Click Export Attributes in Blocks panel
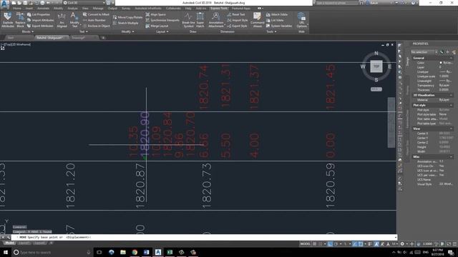458x257 pixels. (x=40, y=26)
